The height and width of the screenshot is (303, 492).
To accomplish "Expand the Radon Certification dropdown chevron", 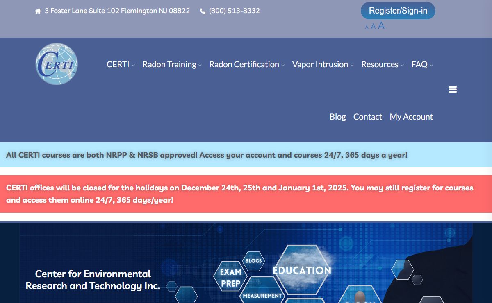I will pyautogui.click(x=283, y=65).
